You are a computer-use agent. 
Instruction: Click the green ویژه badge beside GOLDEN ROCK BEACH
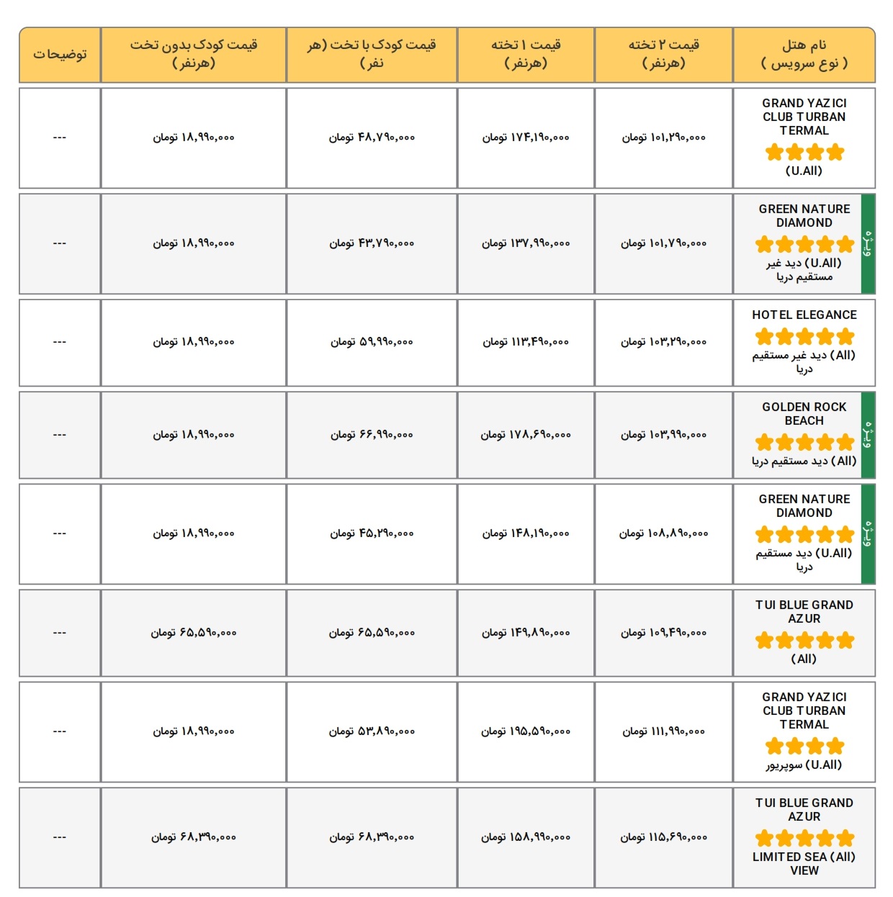point(869,435)
